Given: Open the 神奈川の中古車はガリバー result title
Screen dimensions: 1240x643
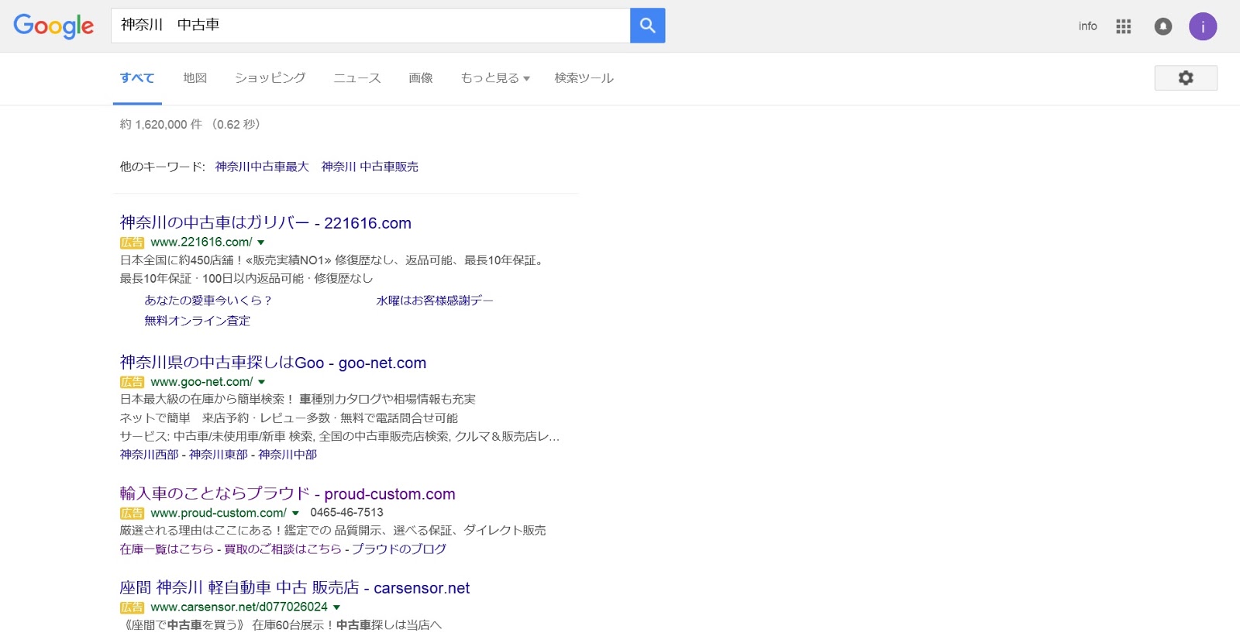Looking at the screenshot, I should 266,223.
